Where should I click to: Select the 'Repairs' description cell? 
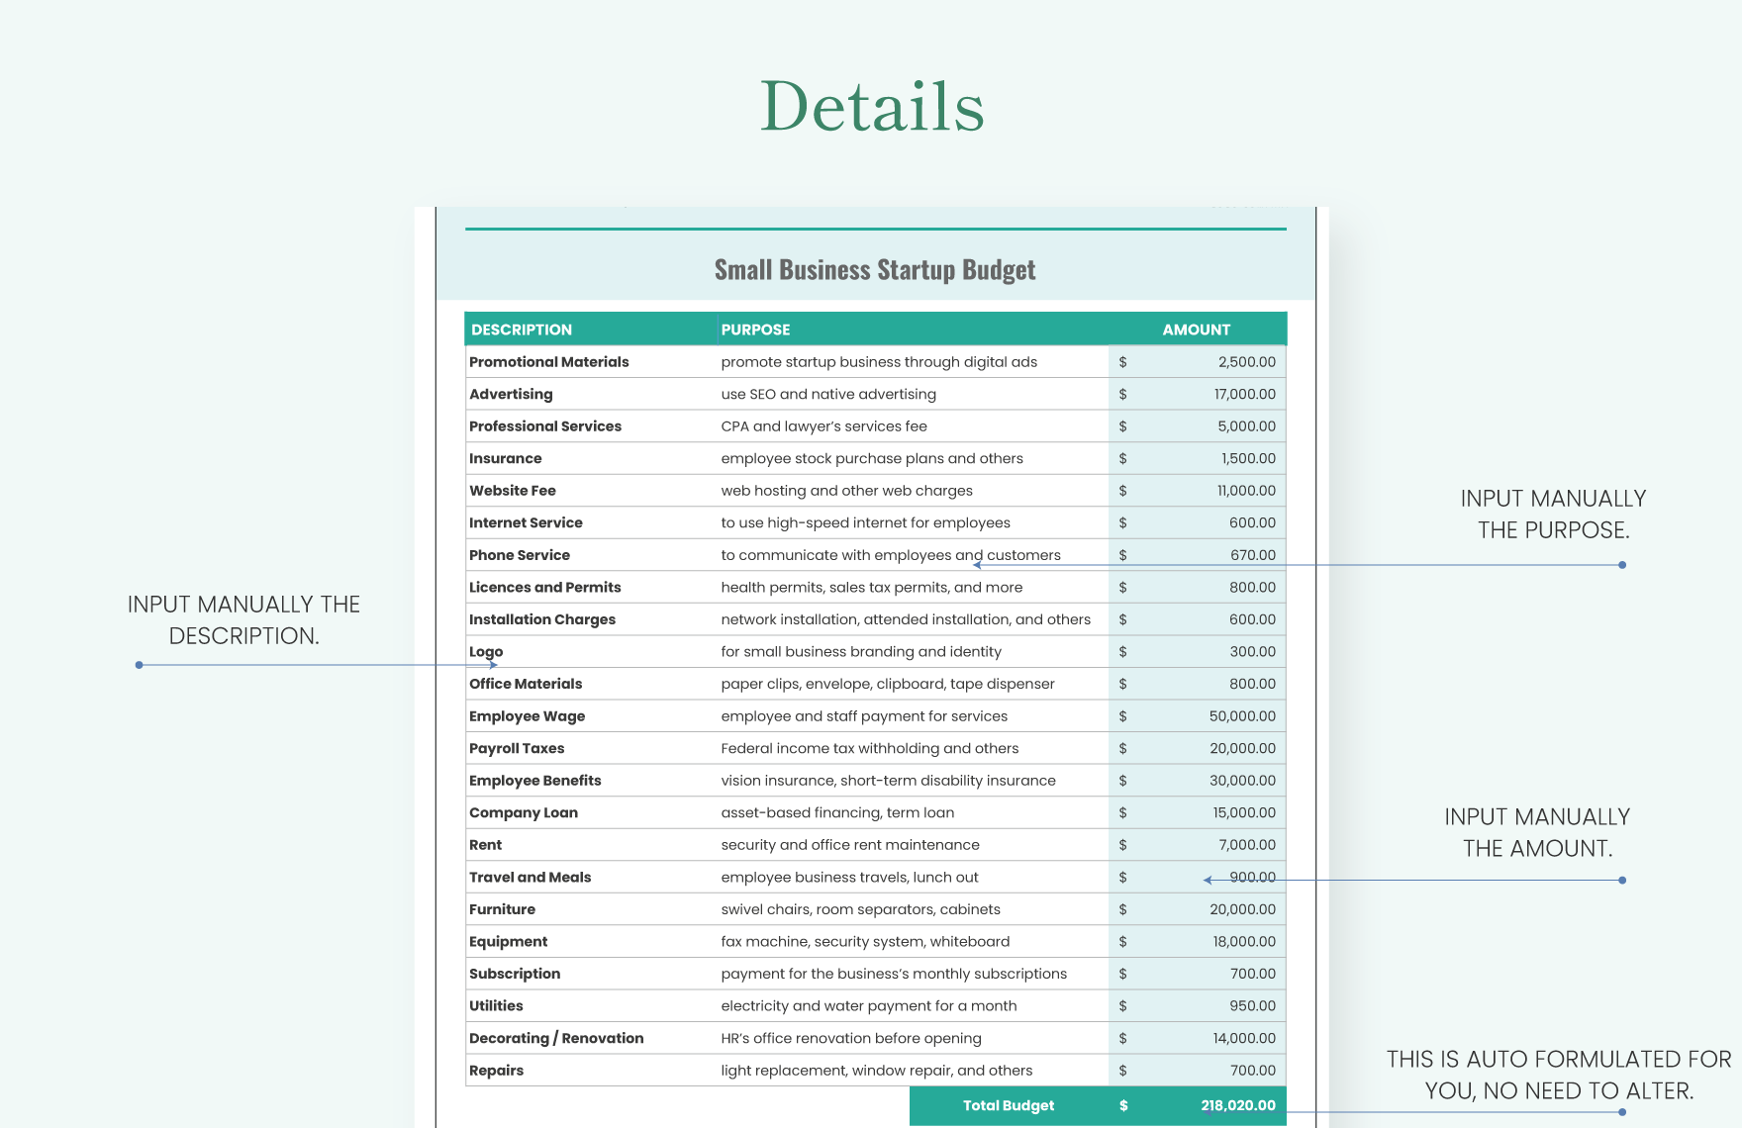pos(496,1071)
